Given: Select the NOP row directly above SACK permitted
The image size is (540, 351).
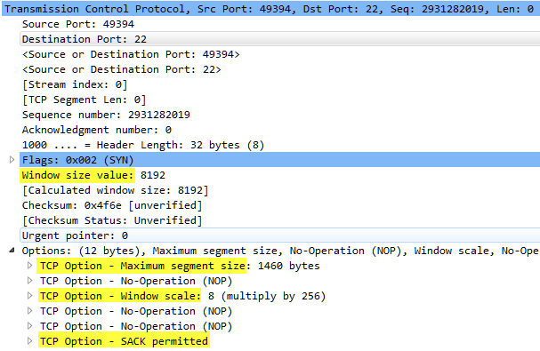Looking at the screenshot, I should (x=136, y=326).
